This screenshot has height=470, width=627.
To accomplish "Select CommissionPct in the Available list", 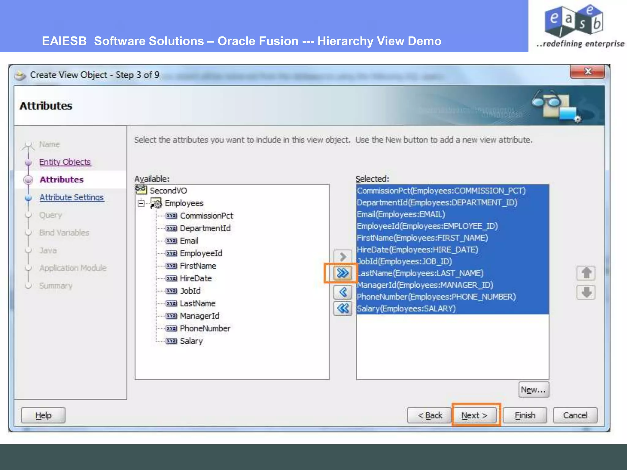I will 207,216.
